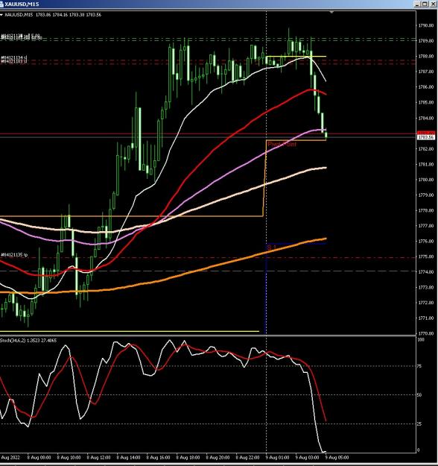
Task: Minimize the XAUUSD,M15 chart window
Action: coord(417,4)
